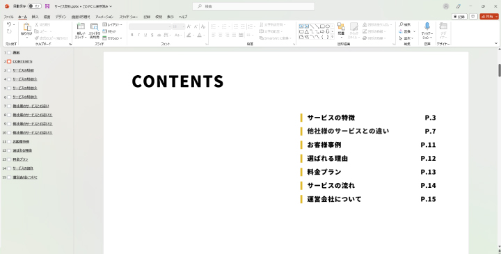Image resolution: width=501 pixels, height=254 pixels.
Task: Select outline entry 他社様のサービスとの違い slide 7
Action: pyautogui.click(x=31, y=106)
